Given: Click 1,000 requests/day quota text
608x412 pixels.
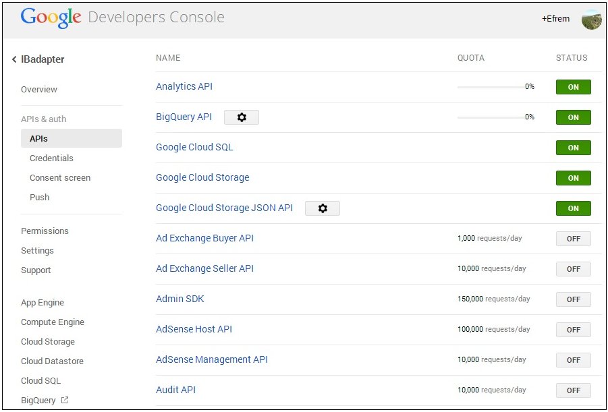Looking at the screenshot, I should pos(490,238).
